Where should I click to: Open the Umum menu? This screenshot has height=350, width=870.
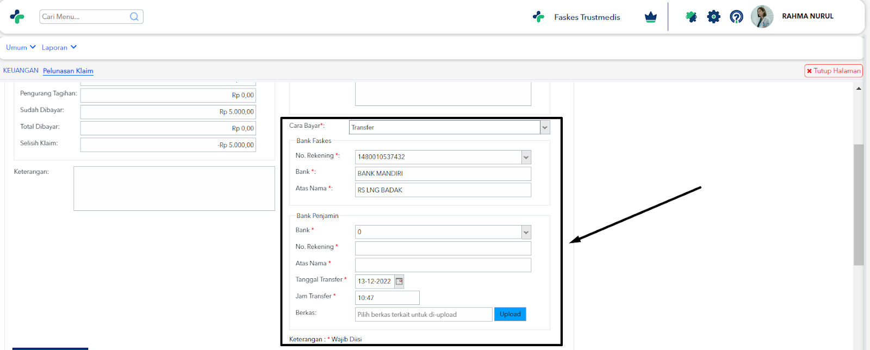coord(21,47)
